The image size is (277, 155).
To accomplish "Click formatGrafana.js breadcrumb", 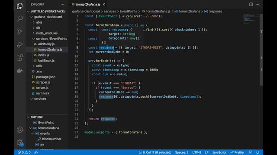I will [156, 12].
